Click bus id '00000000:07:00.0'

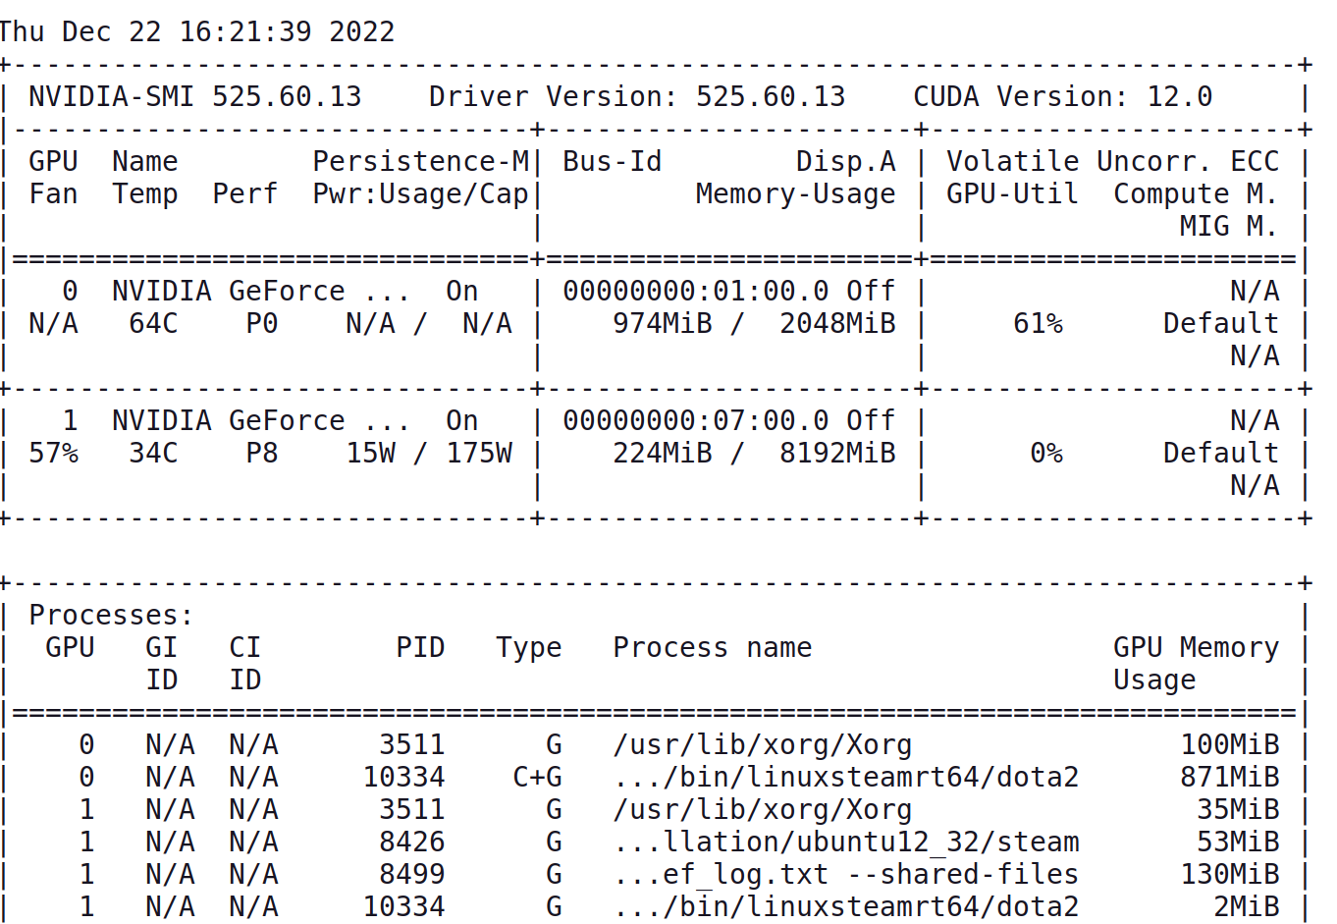(696, 420)
